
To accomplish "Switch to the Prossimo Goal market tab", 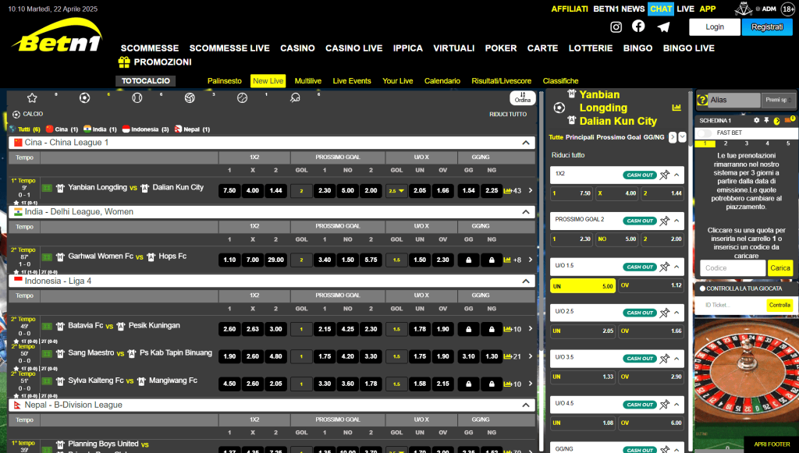I will (617, 136).
